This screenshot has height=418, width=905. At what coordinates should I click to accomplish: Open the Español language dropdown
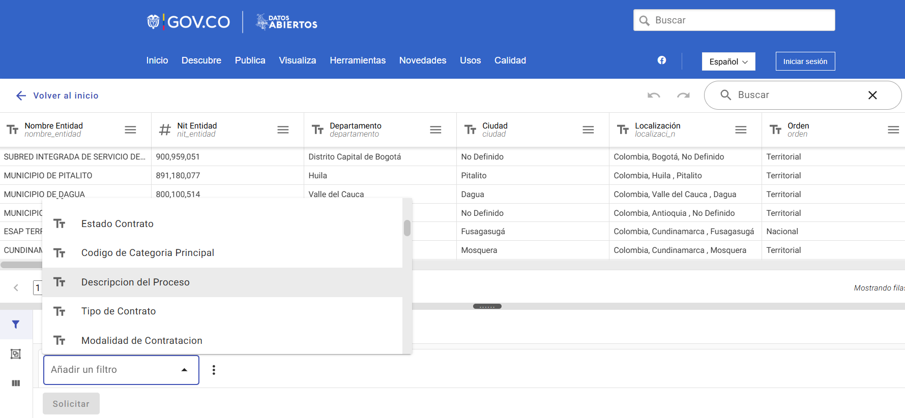coord(728,61)
